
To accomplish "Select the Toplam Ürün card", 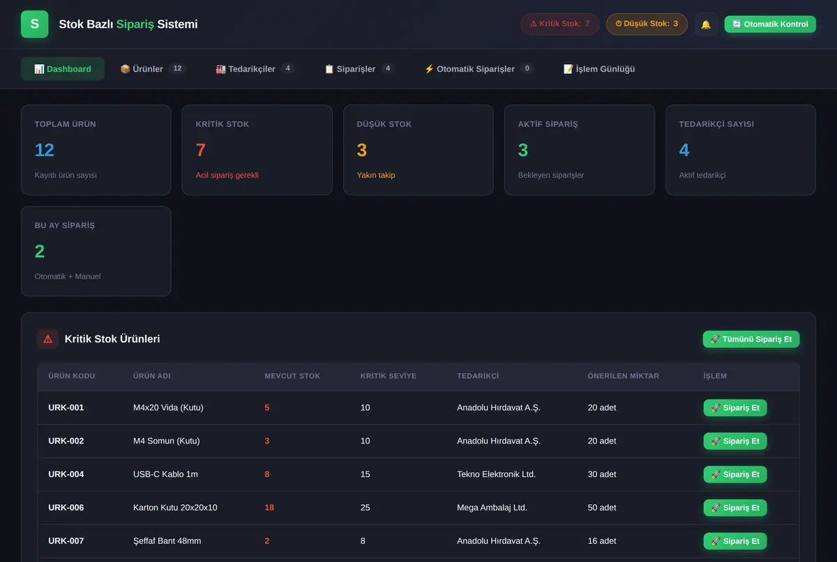I will pyautogui.click(x=96, y=150).
